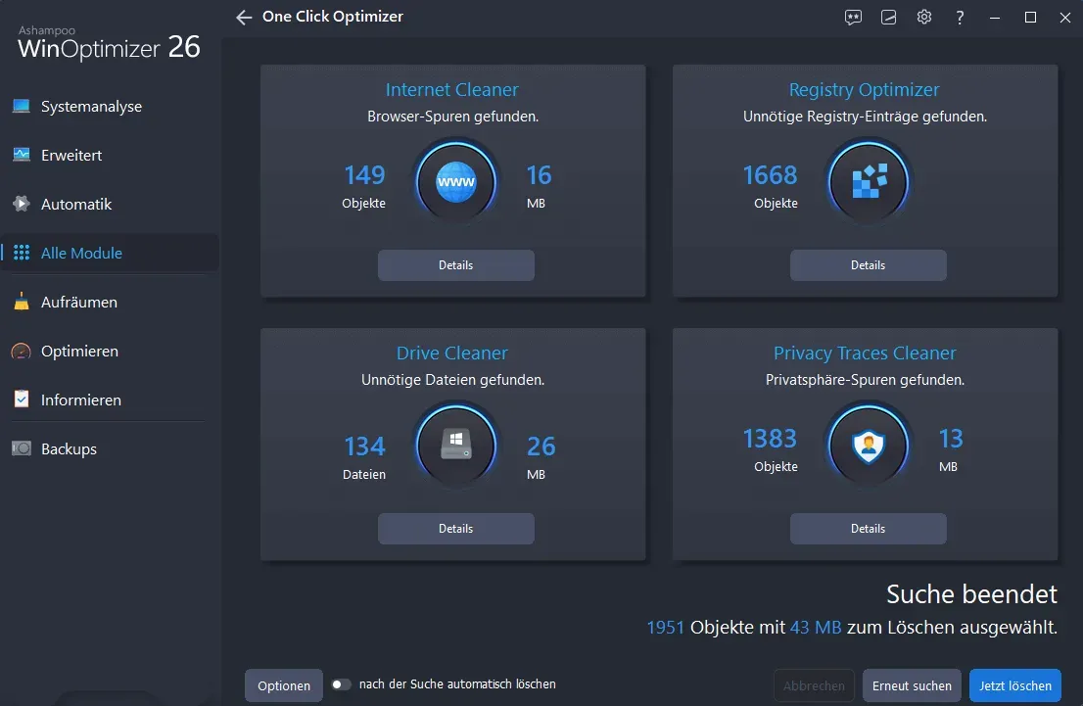1083x706 pixels.
Task: Click Drive Cleaner title
Action: (452, 353)
